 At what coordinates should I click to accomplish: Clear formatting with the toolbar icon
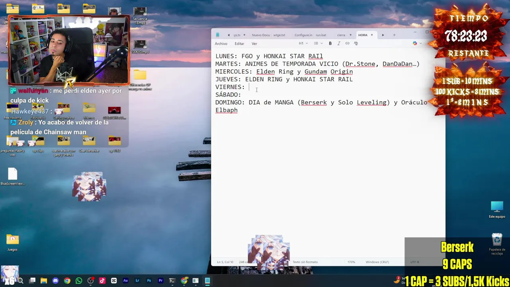pyautogui.click(x=356, y=43)
